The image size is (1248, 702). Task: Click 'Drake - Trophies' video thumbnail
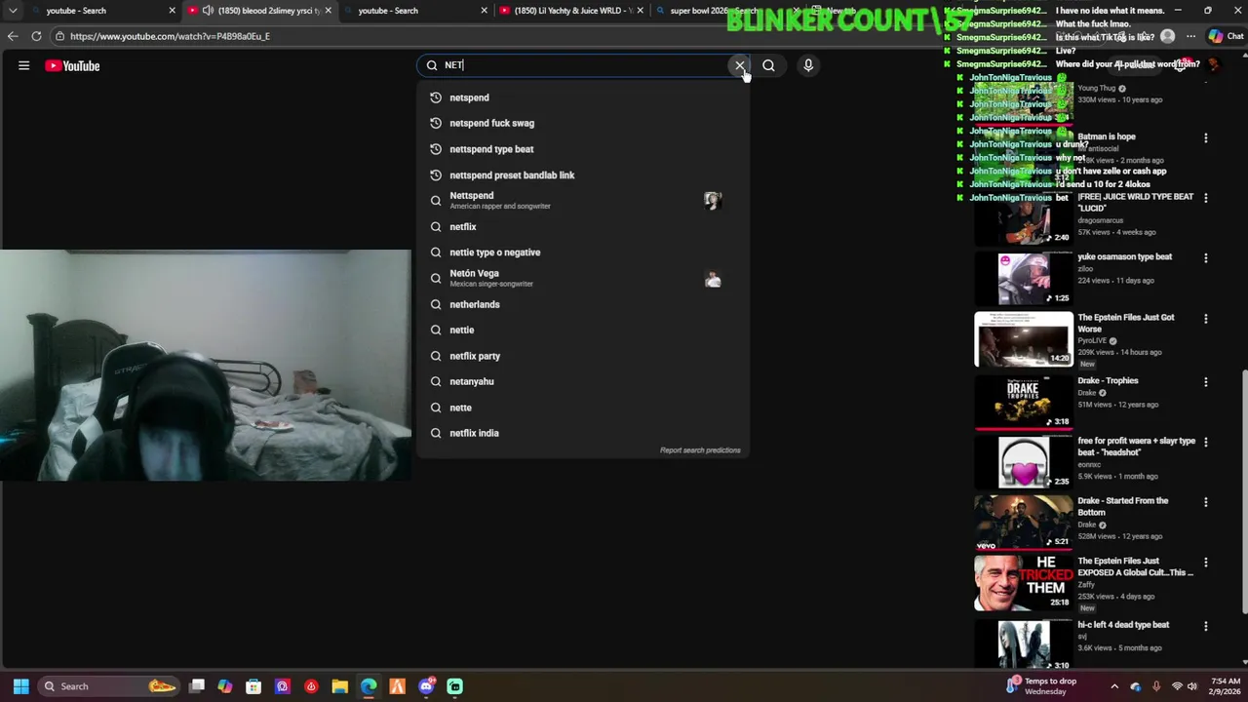tap(1024, 402)
